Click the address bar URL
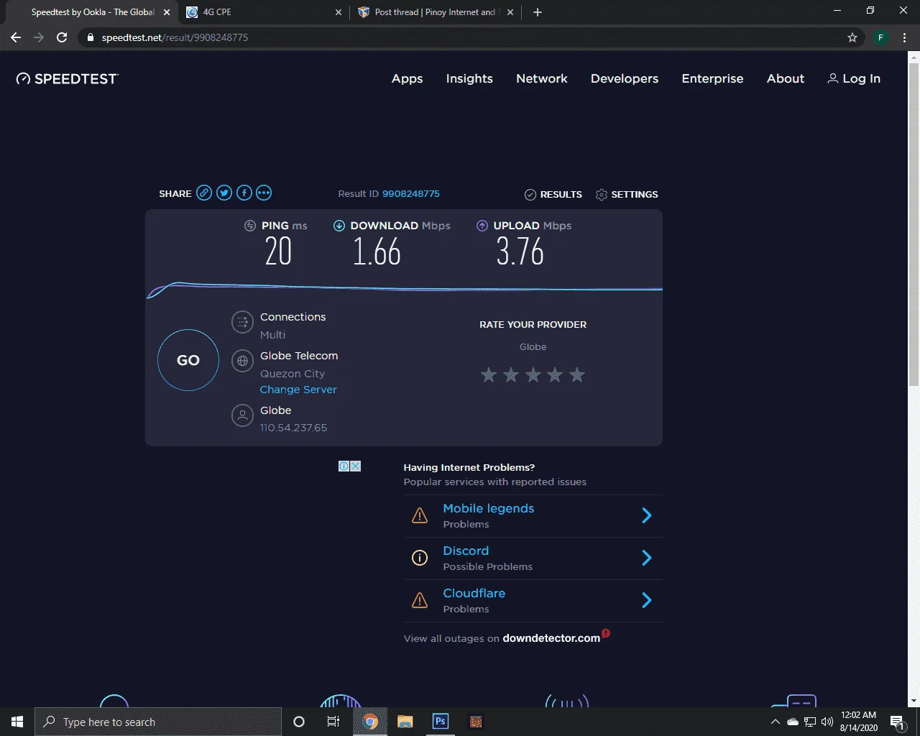 (x=175, y=37)
